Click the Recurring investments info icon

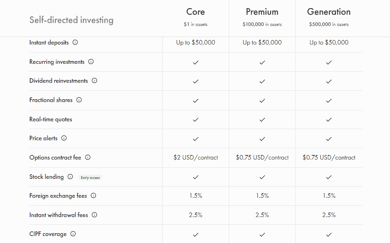click(91, 61)
